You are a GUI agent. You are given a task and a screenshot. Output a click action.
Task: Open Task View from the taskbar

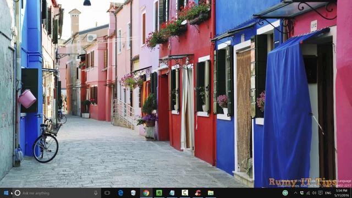107,193
